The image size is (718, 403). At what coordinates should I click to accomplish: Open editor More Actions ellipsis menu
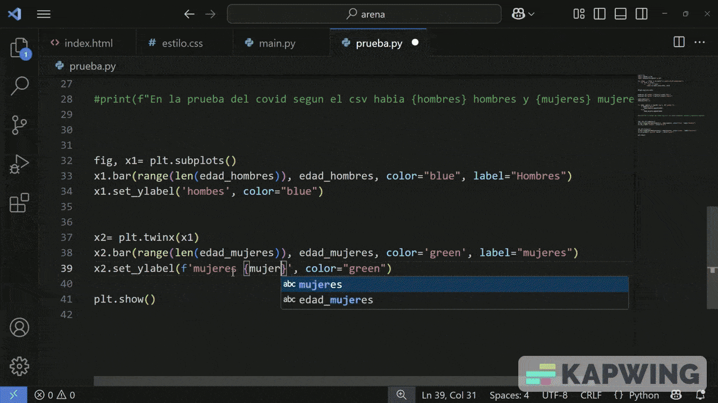[x=699, y=42]
